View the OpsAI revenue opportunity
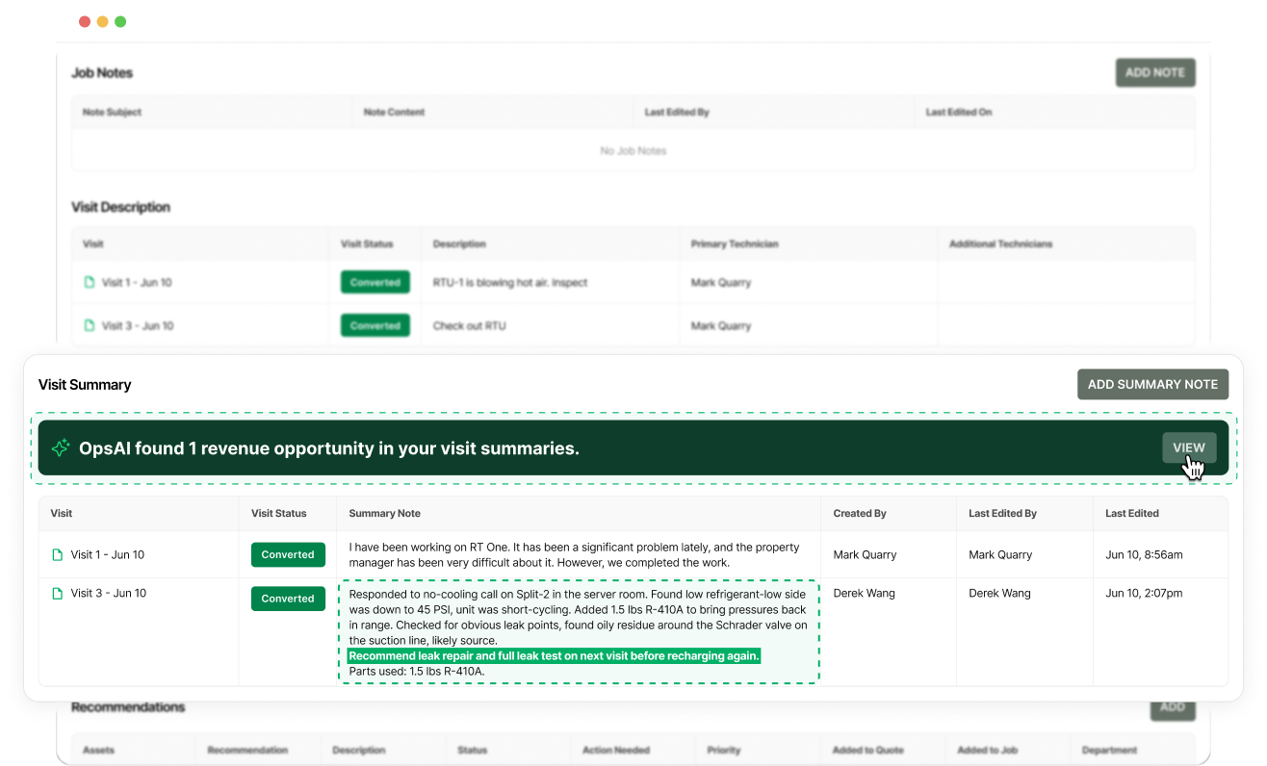Screen dimensions: 1267x766 [x=1189, y=448]
